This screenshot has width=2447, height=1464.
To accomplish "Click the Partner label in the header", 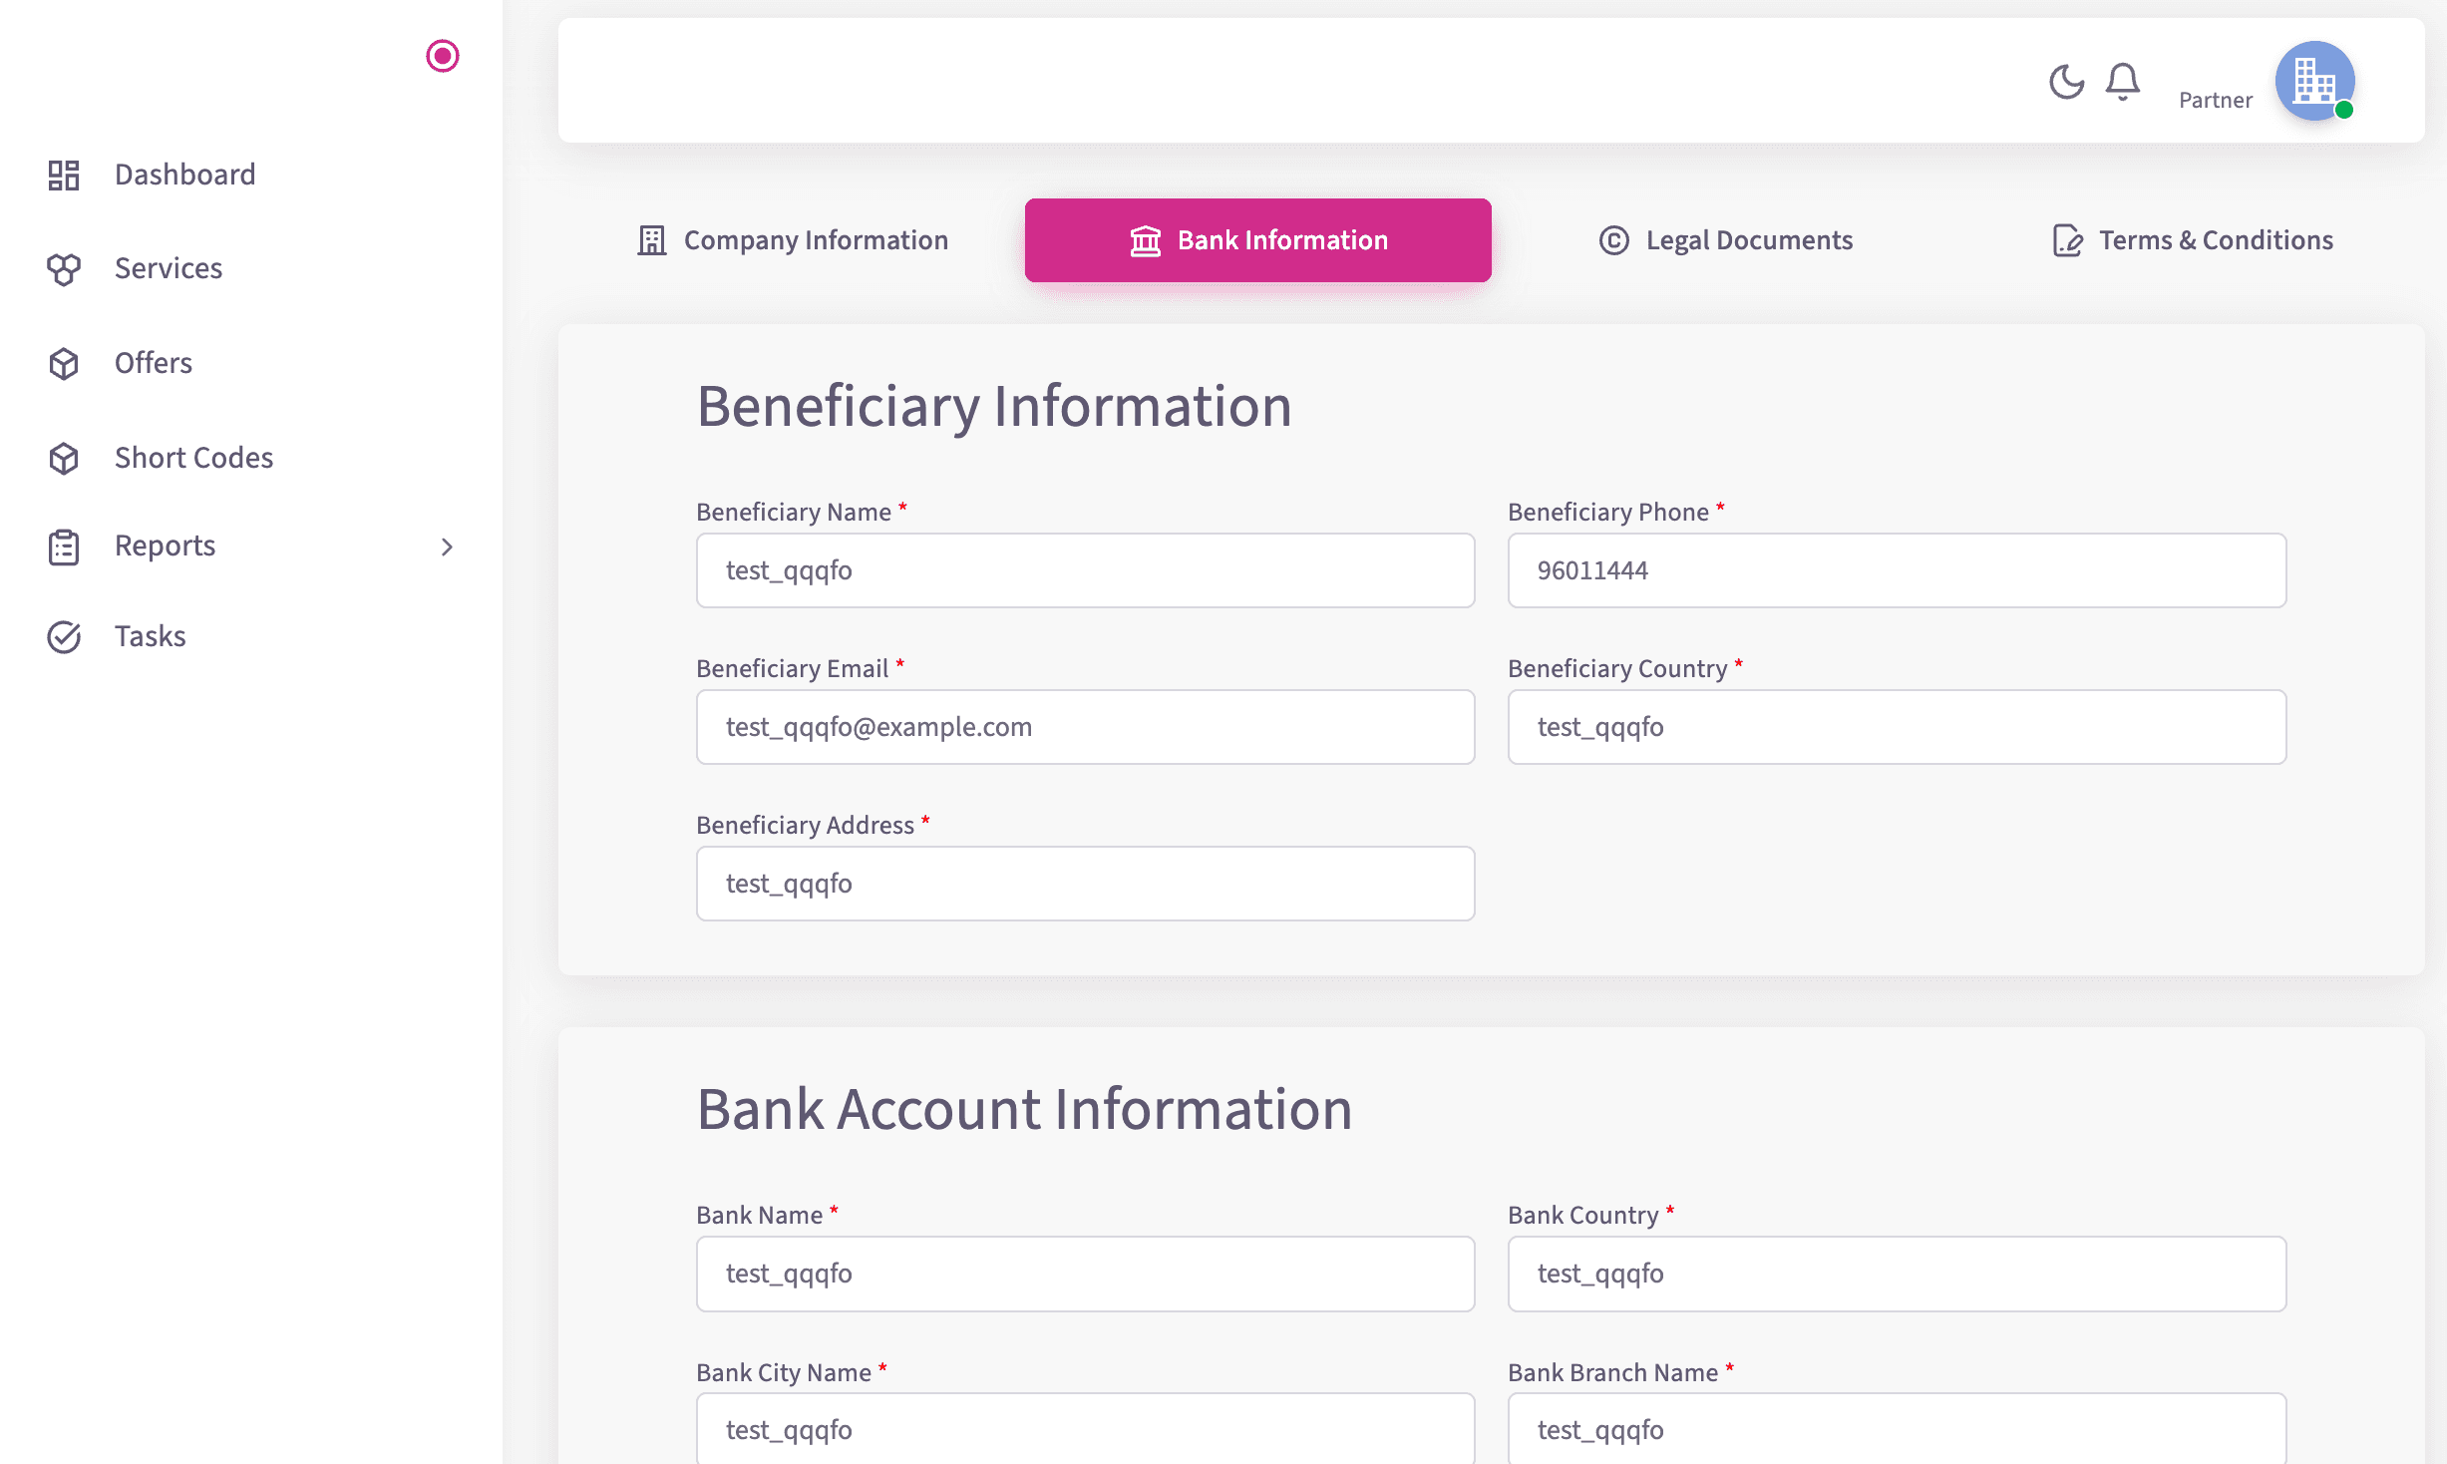I will pos(2216,100).
